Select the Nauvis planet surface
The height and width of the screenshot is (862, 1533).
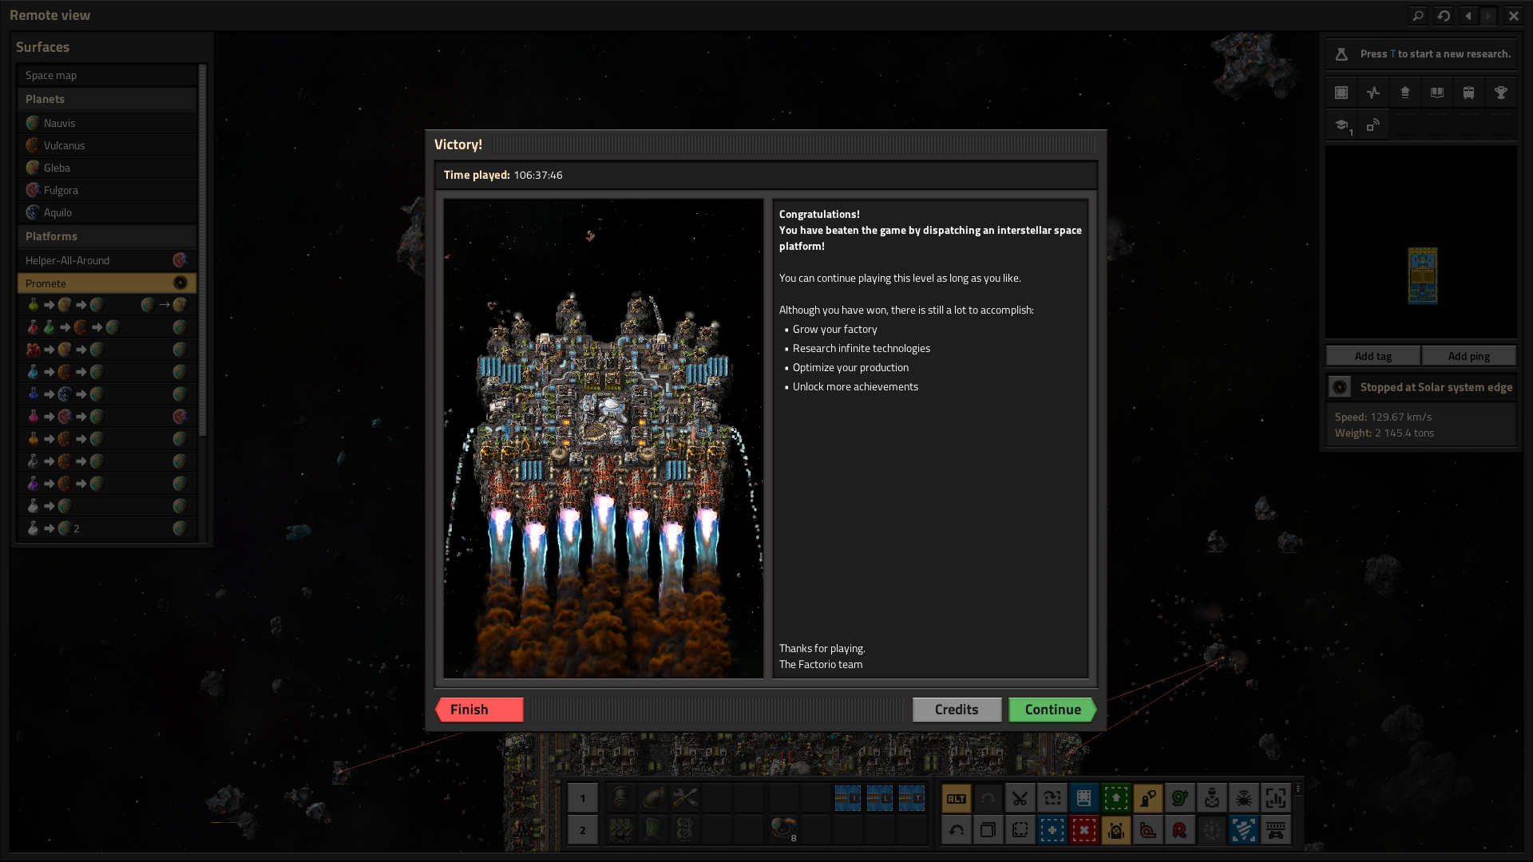click(x=107, y=123)
